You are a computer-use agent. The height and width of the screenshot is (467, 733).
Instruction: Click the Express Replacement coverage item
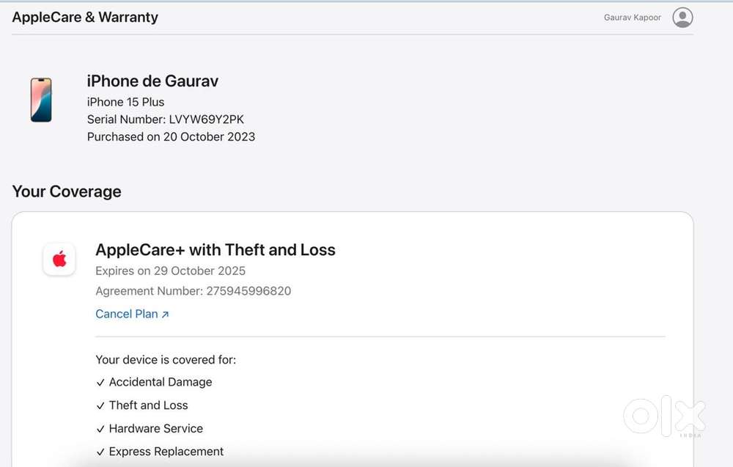166,452
